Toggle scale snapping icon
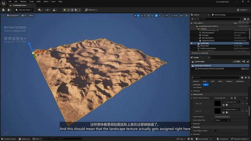This screenshot has height=141, width=251. [x=172, y=16]
